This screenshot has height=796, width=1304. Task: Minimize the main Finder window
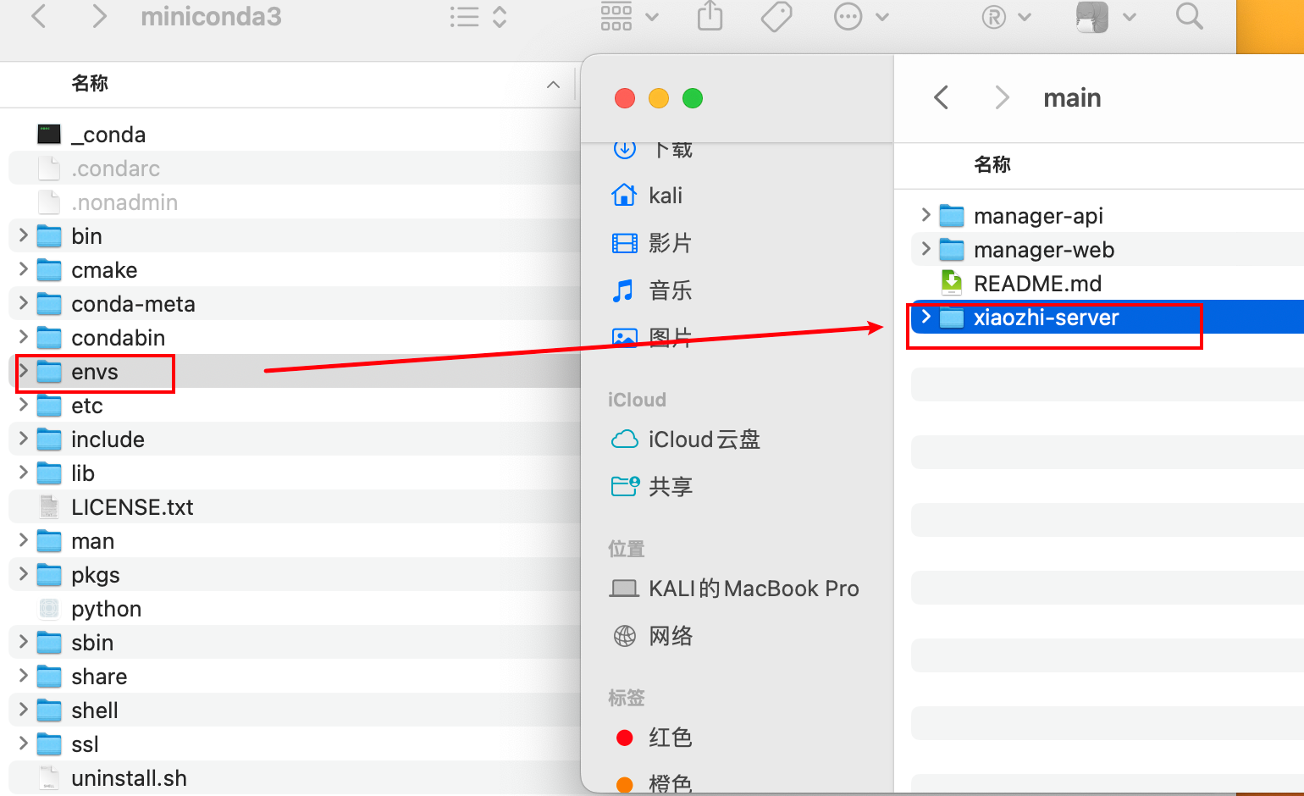[x=659, y=98]
